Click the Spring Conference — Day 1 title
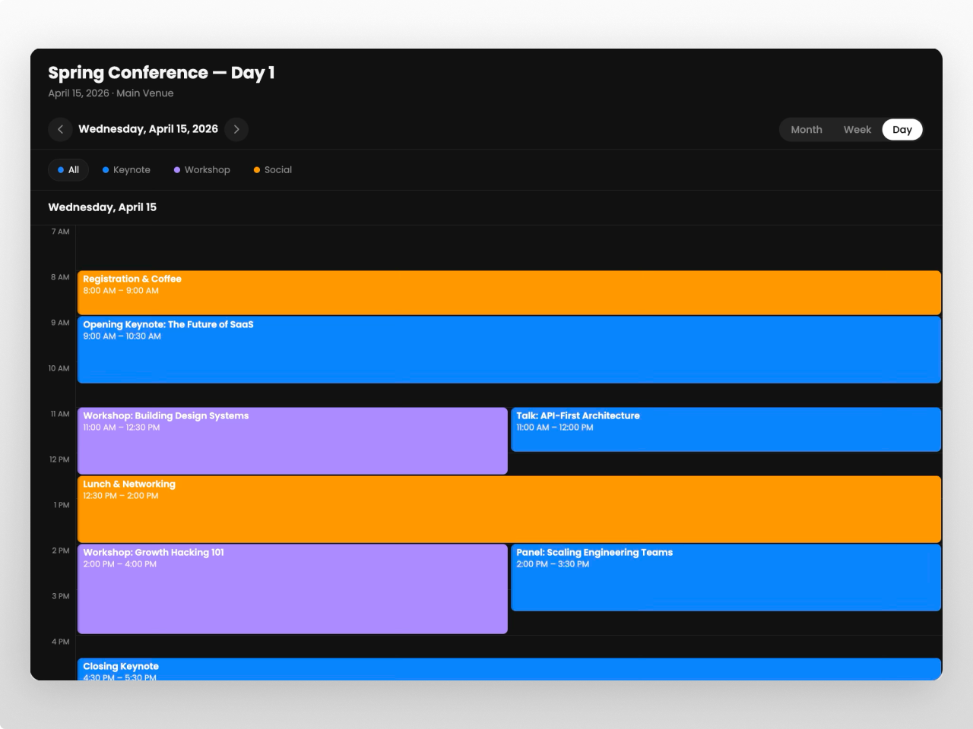The image size is (973, 729). click(161, 73)
